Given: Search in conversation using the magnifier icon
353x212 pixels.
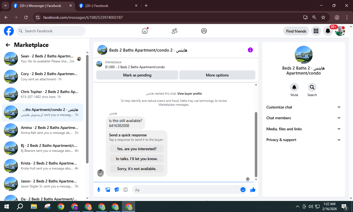Looking at the screenshot, I should click(x=312, y=88).
